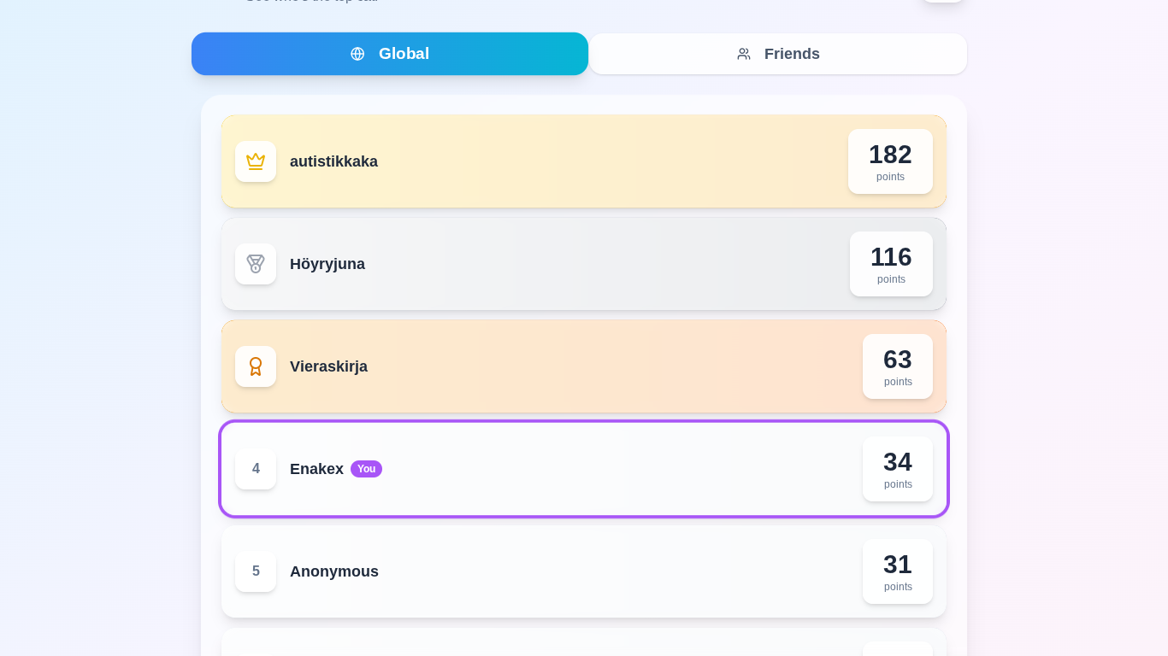Open autistikkaka's player name
1168x656 pixels.
click(x=333, y=161)
